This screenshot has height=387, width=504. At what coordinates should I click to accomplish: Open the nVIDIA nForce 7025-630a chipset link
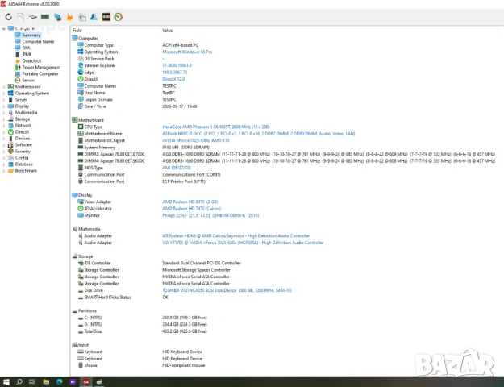[x=196, y=140]
